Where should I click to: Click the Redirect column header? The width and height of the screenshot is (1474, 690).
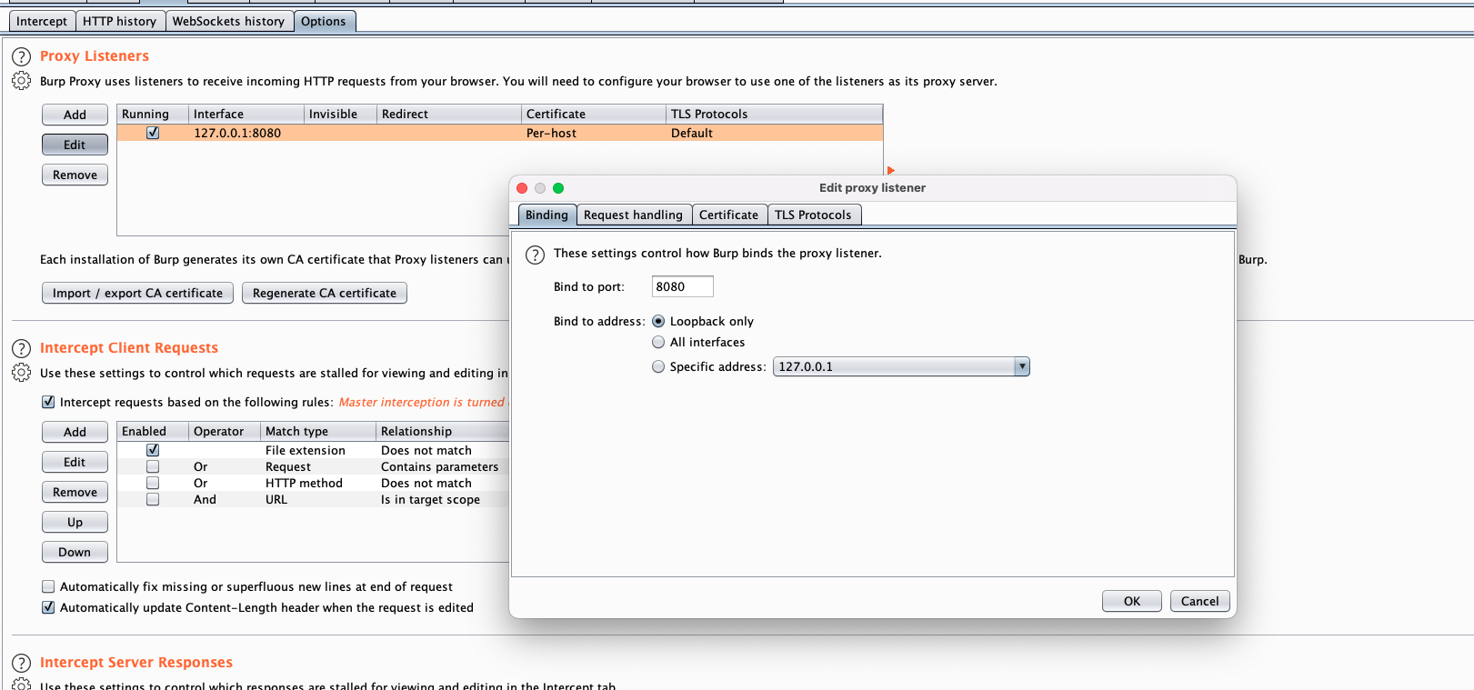[x=449, y=114]
